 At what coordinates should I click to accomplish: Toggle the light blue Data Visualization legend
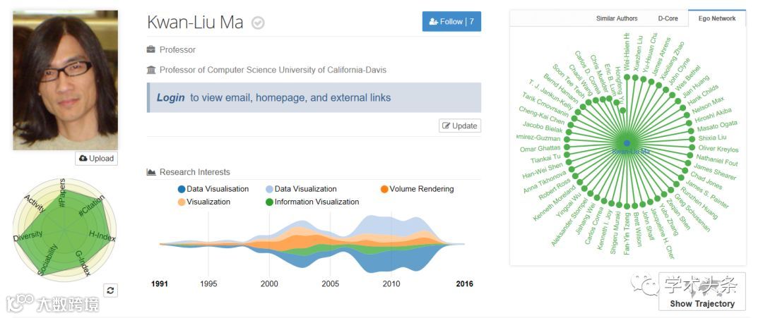269,189
